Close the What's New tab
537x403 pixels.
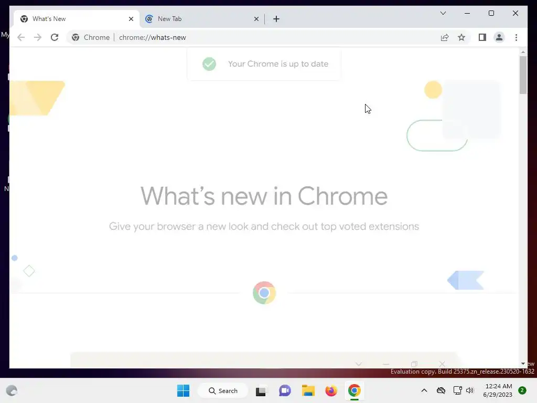(x=131, y=19)
